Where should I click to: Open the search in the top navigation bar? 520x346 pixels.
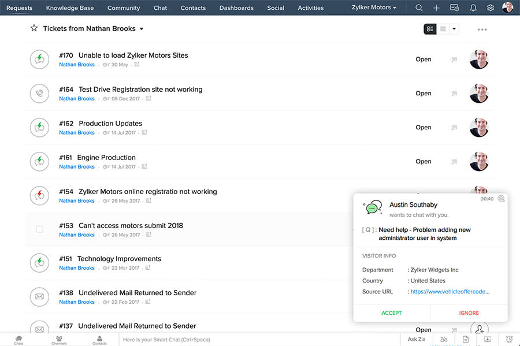(x=418, y=8)
